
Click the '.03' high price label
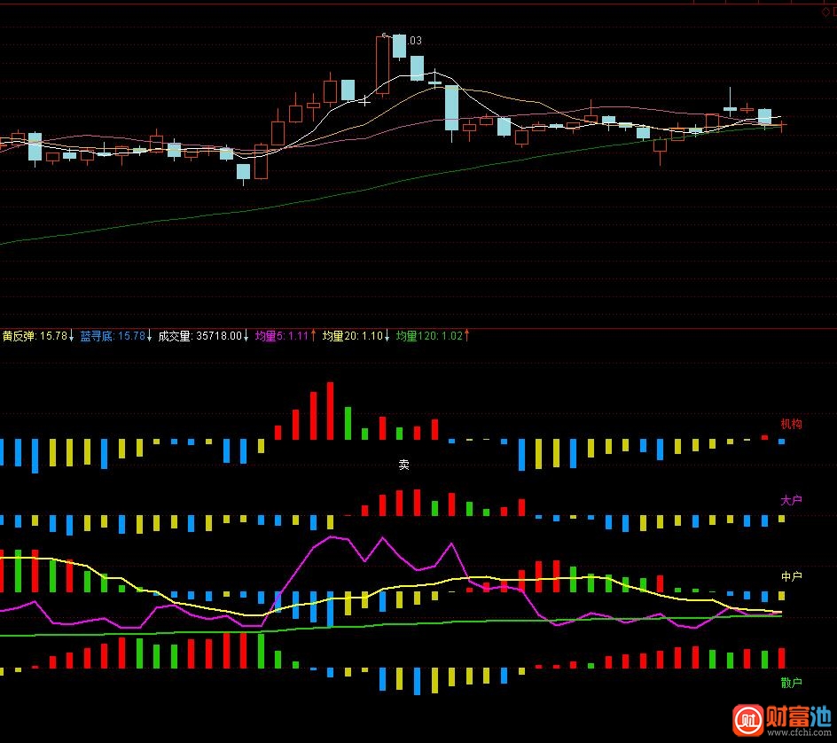point(415,41)
